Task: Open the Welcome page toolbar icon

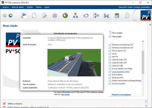Action: tap(24, 16)
